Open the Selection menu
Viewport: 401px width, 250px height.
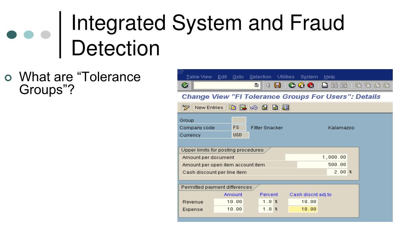260,77
